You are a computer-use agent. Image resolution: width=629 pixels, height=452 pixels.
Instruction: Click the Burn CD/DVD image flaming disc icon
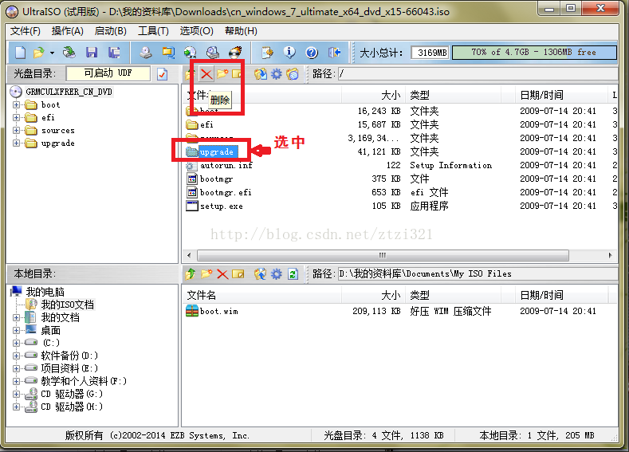(235, 53)
